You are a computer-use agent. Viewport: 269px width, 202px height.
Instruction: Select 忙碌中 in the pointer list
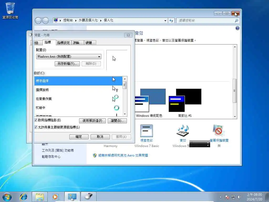pyautogui.click(x=78, y=108)
